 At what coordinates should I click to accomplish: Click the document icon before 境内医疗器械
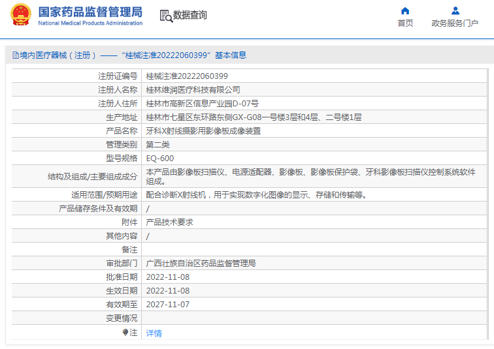pyautogui.click(x=16, y=55)
